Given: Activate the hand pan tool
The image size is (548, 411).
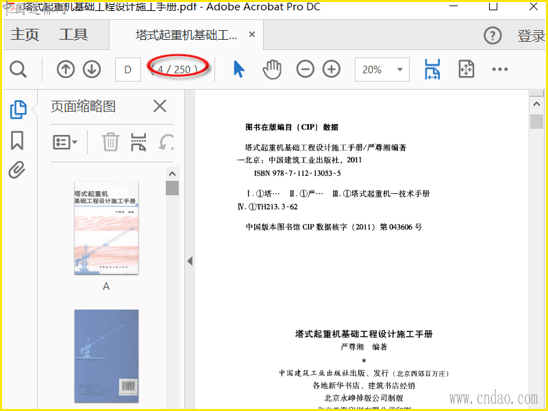Looking at the screenshot, I should pyautogui.click(x=272, y=69).
